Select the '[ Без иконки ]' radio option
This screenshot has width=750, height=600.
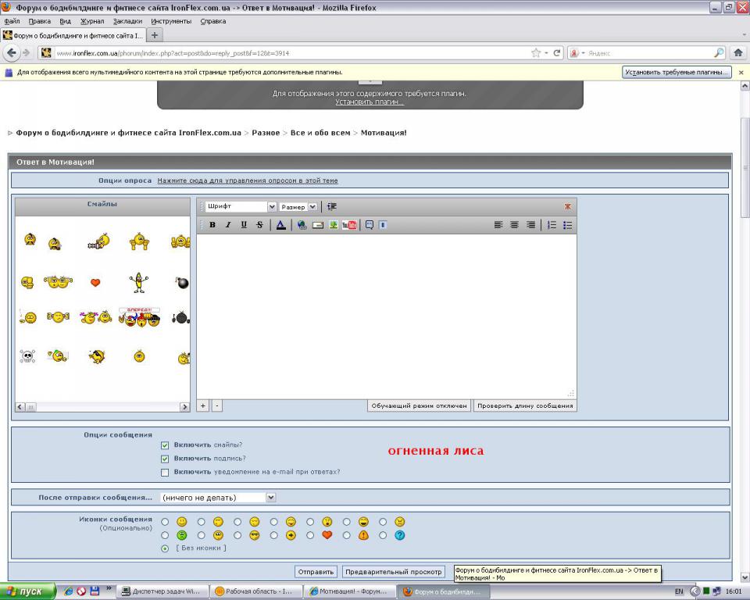coord(165,548)
